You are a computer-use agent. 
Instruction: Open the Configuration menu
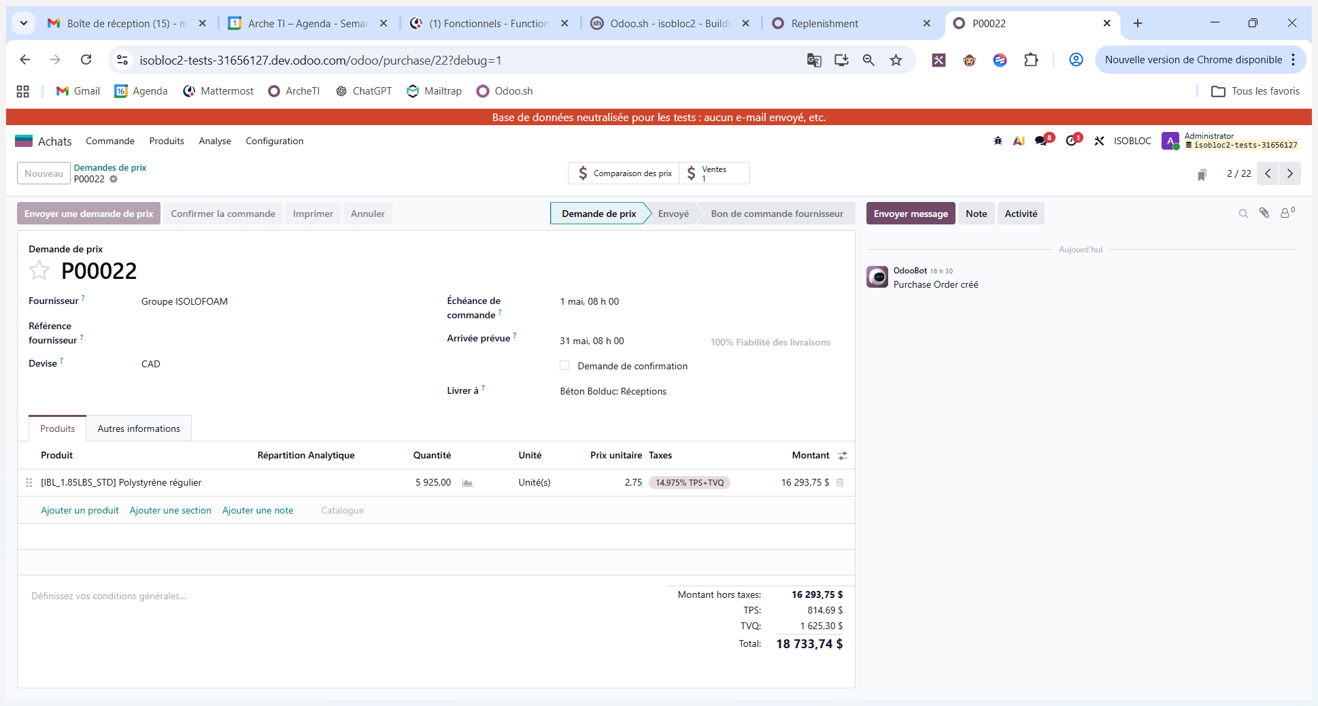(x=275, y=141)
